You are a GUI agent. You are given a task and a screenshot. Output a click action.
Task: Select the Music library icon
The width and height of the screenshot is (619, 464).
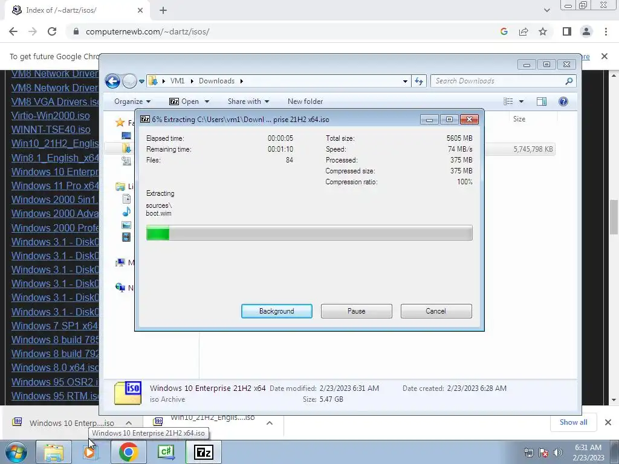click(x=126, y=212)
